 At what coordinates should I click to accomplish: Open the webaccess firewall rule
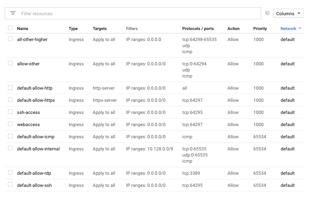tap(28, 125)
